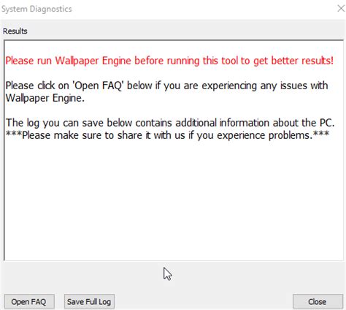This screenshot has width=346, height=310.
Task: Click the 'Wallpaper Engine.' line of text
Action: (45, 98)
